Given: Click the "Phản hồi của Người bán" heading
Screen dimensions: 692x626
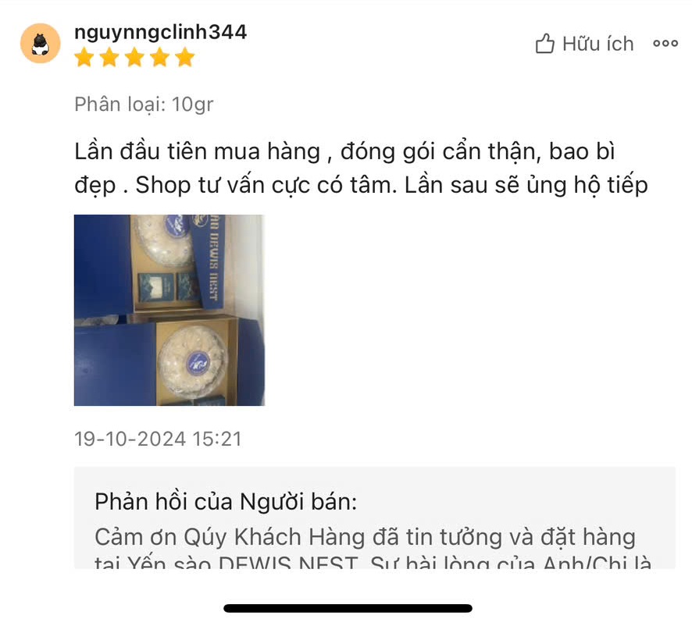Looking at the screenshot, I should (226, 502).
